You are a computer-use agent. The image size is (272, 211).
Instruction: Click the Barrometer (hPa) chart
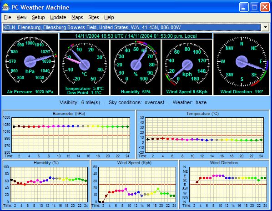(69, 134)
